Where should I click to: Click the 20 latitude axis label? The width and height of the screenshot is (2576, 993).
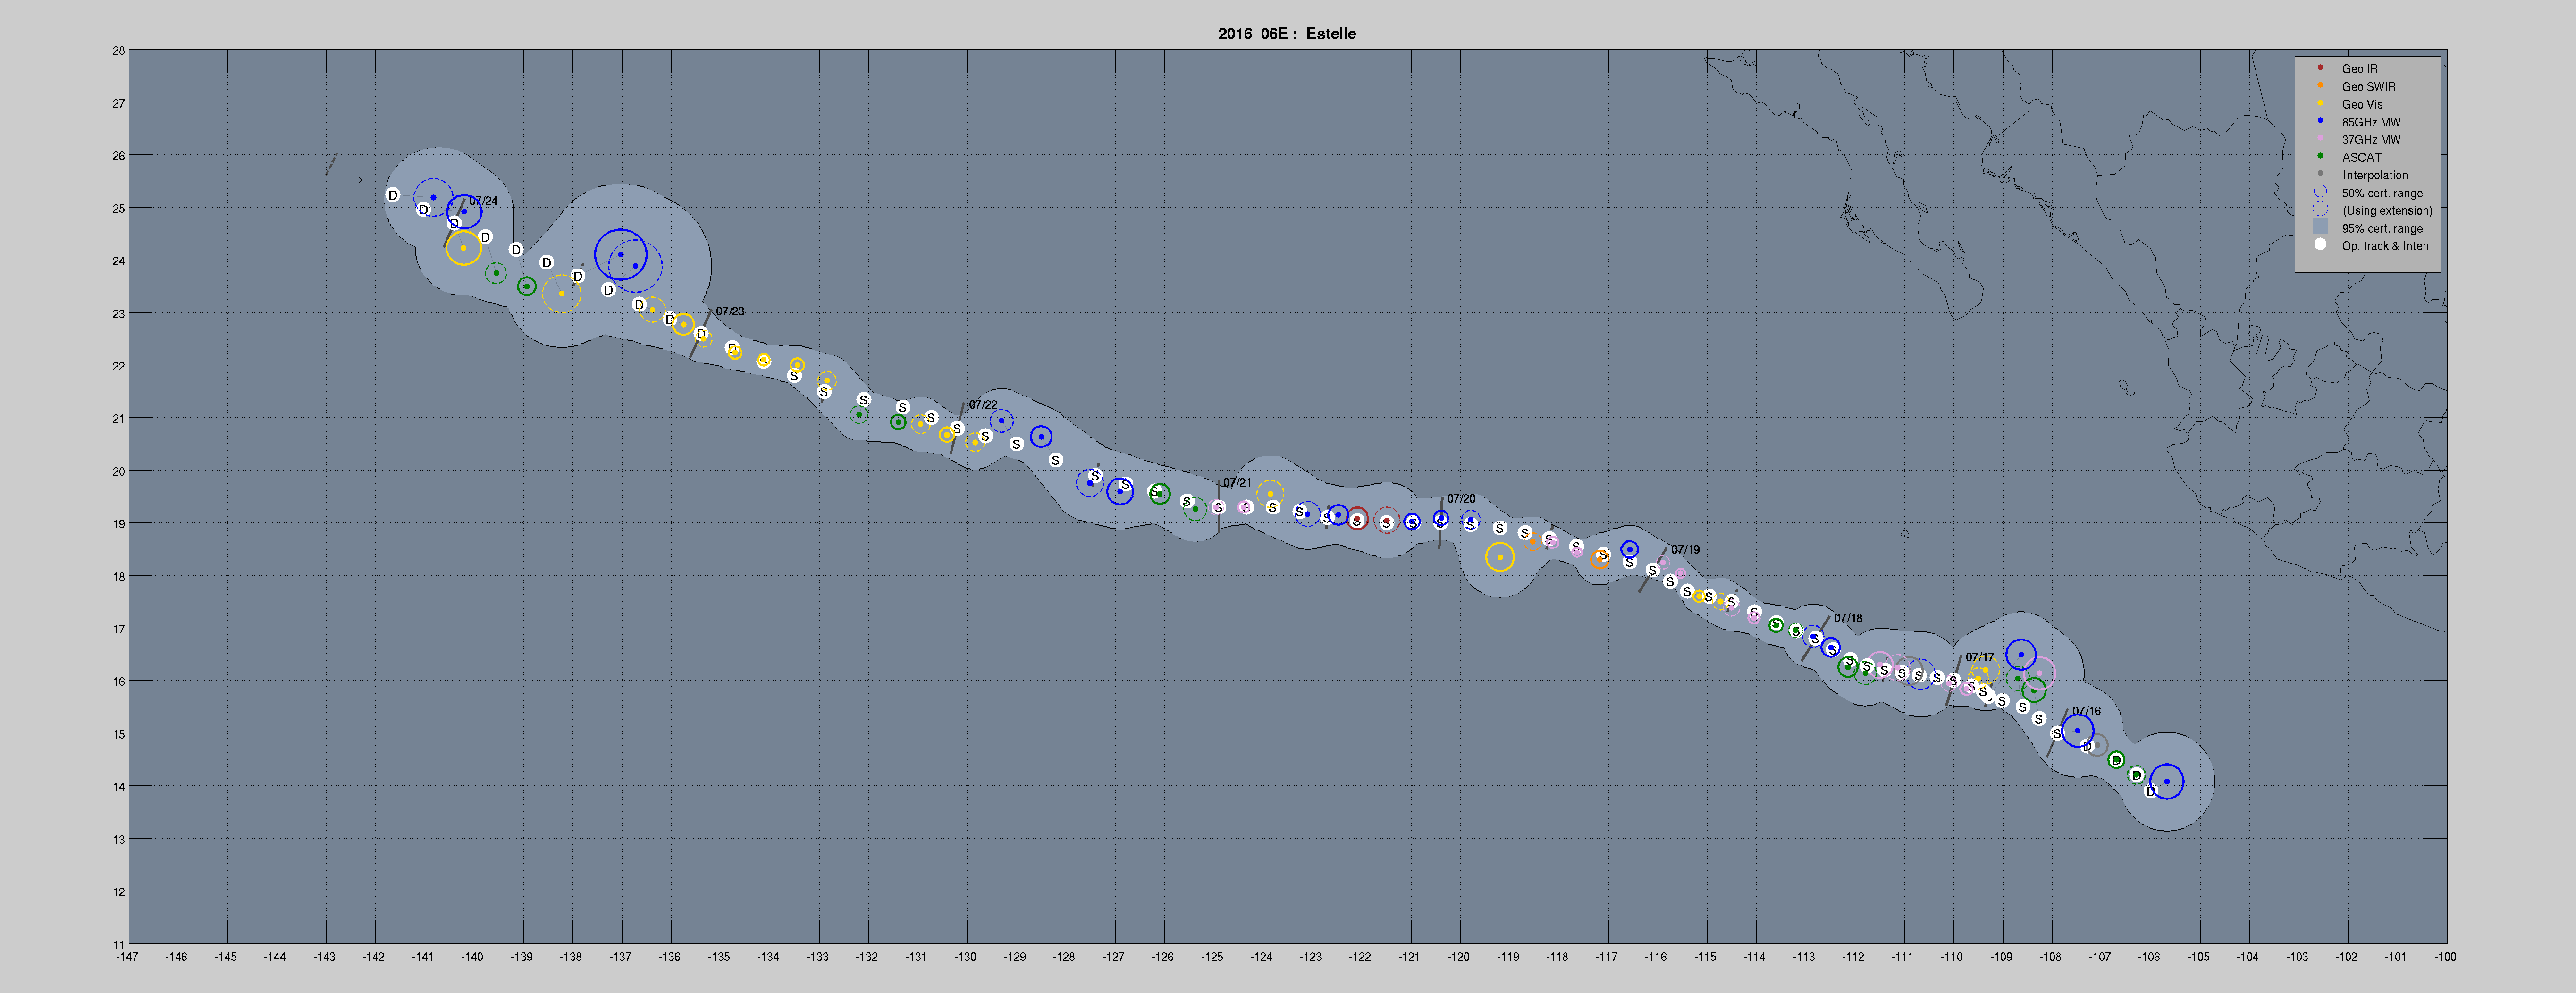pos(119,471)
